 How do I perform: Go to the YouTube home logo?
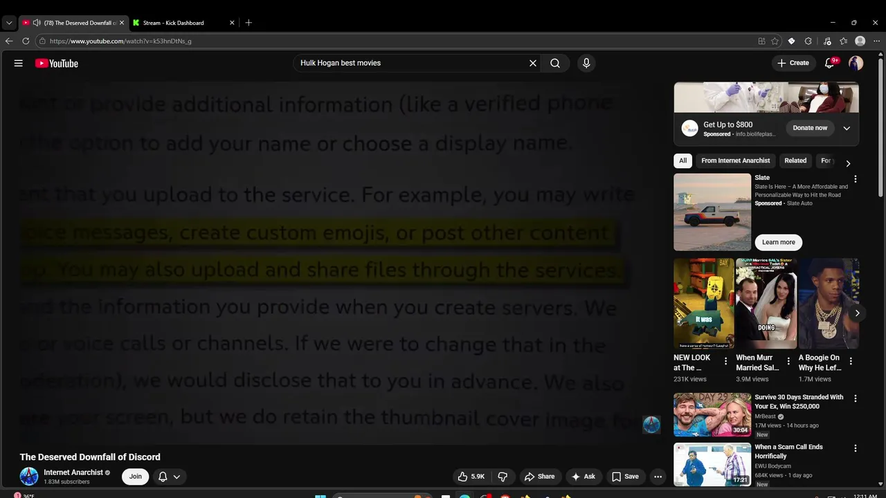[x=57, y=63]
